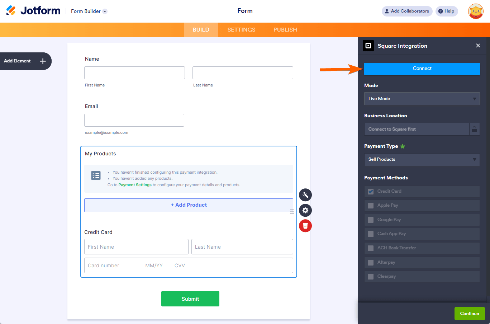The image size is (490, 324).
Task: Click the green Continue button
Action: click(x=470, y=314)
